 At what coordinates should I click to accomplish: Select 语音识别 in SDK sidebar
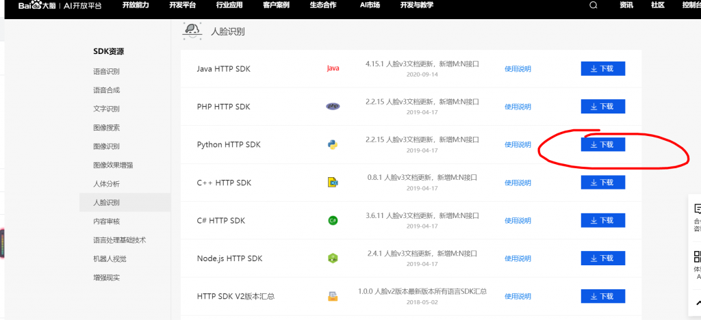click(106, 71)
